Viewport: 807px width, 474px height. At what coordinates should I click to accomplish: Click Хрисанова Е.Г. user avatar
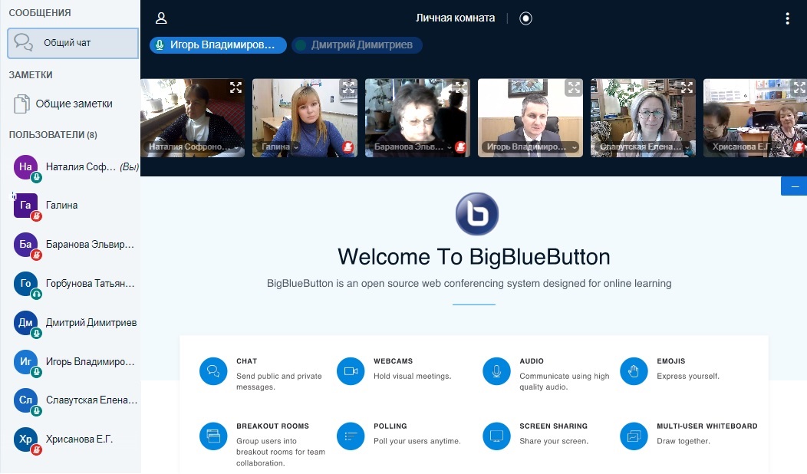[26, 439]
